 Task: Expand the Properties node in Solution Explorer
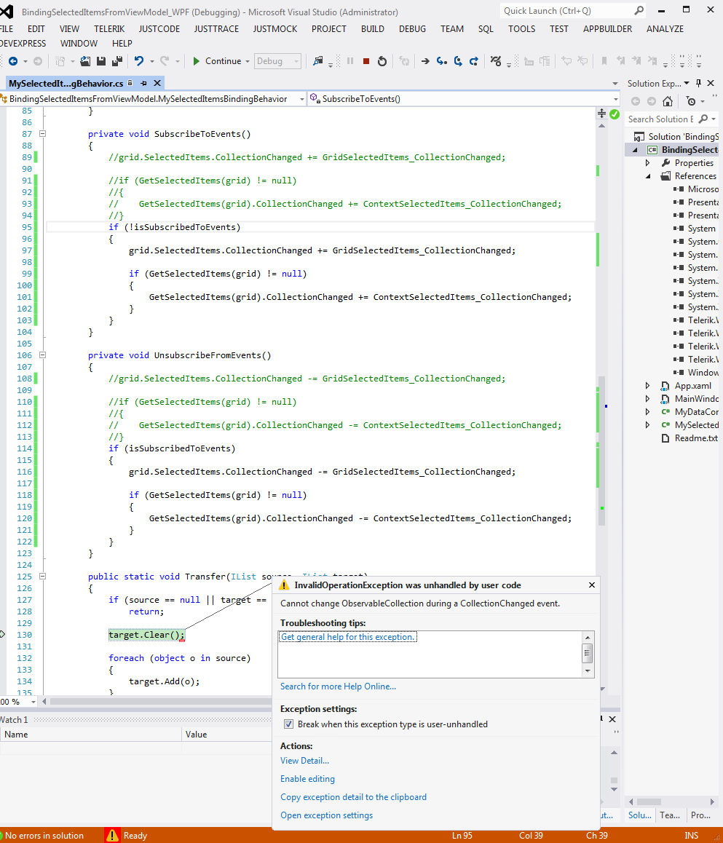648,163
